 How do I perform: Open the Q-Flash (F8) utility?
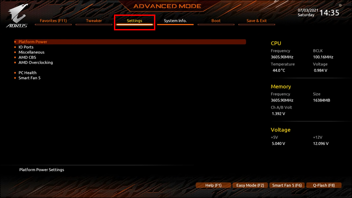point(324,185)
